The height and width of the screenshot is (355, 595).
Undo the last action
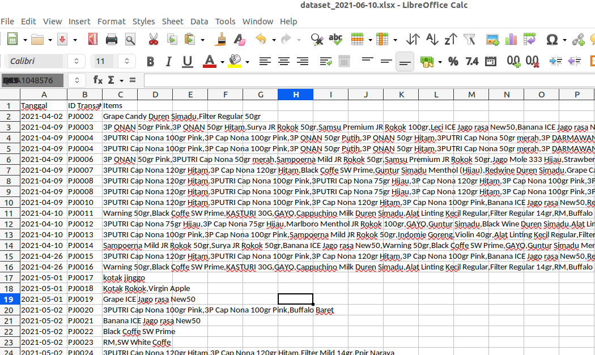point(261,39)
